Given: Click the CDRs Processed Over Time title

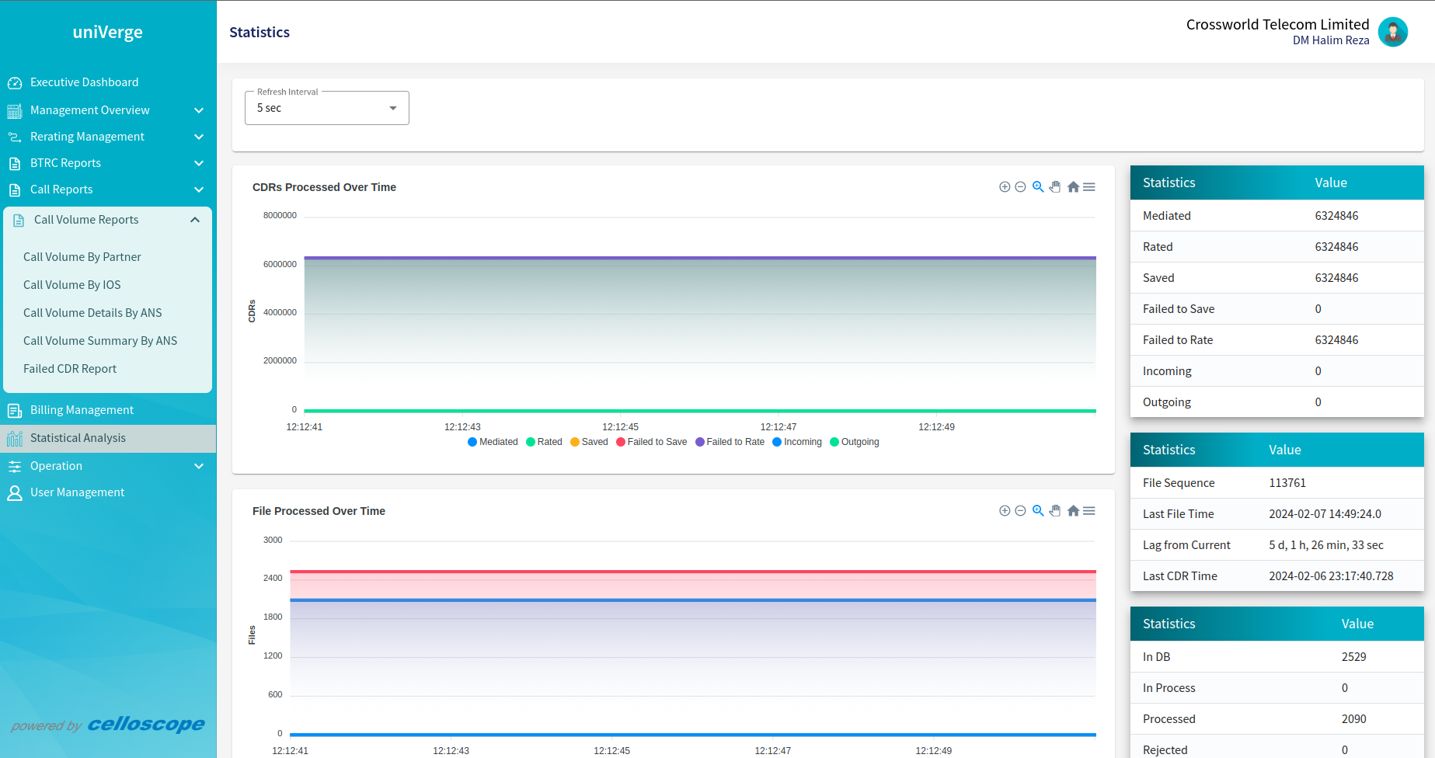Looking at the screenshot, I should pyautogui.click(x=324, y=187).
